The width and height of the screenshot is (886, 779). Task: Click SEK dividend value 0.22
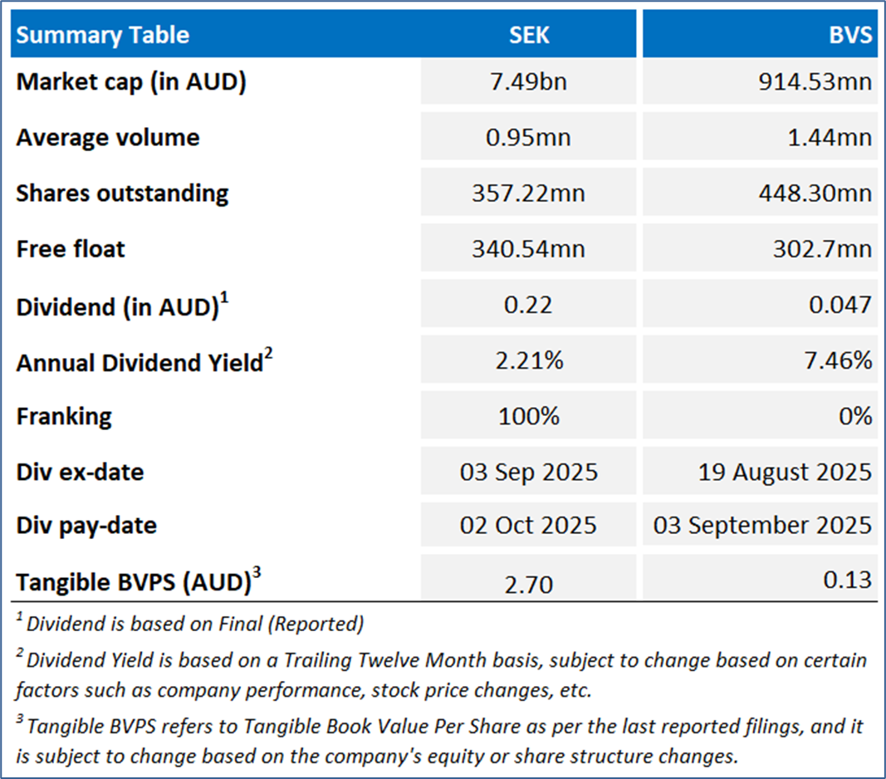(529, 305)
